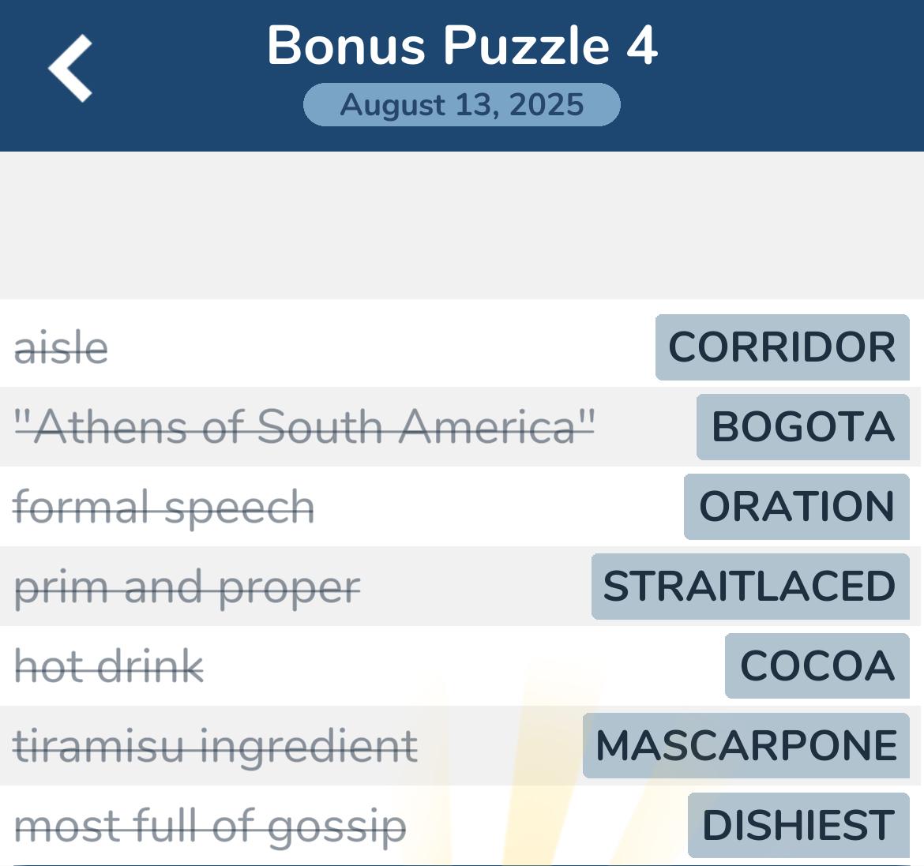Click the crossed-out "aisle" clue
This screenshot has width=924, height=866.
point(62,348)
